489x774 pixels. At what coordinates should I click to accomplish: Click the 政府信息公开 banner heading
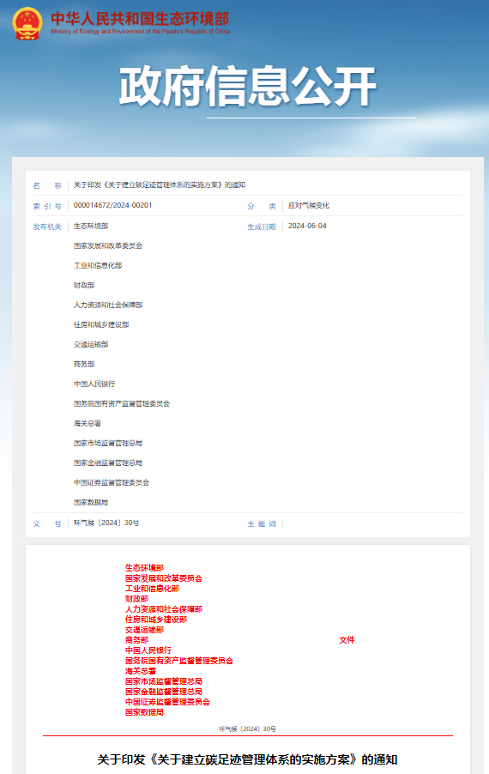[248, 87]
